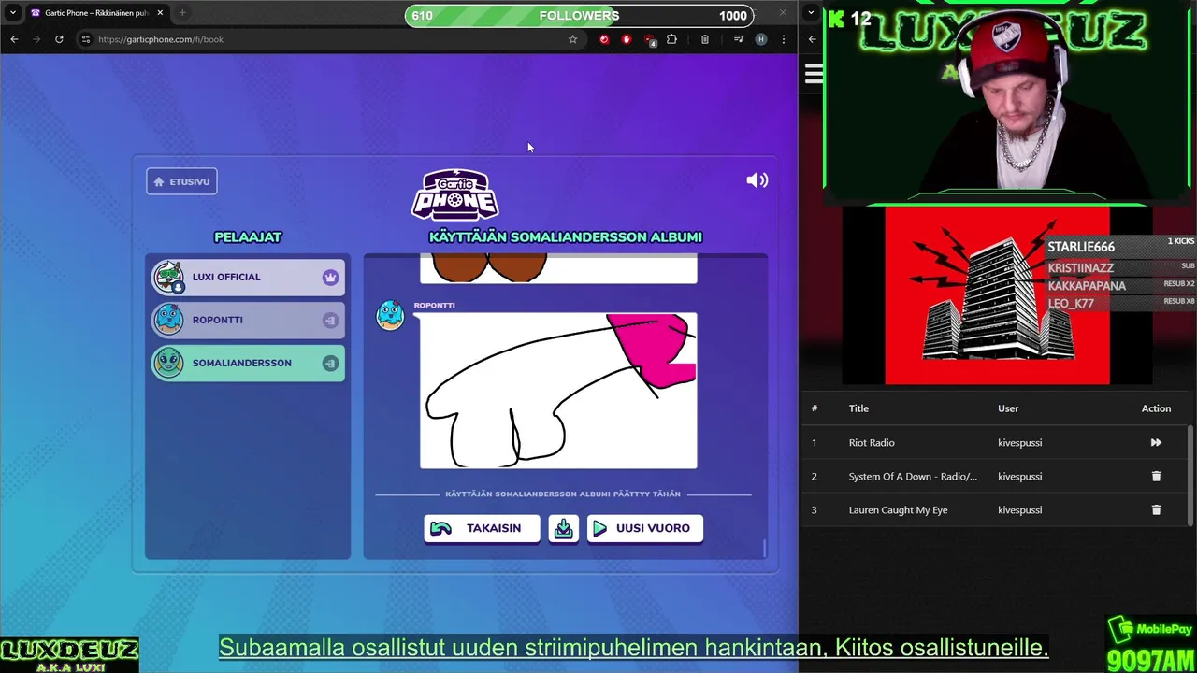Viewport: 1197px width, 673px height.
Task: Go back to the Etusivu home page
Action: pos(181,181)
